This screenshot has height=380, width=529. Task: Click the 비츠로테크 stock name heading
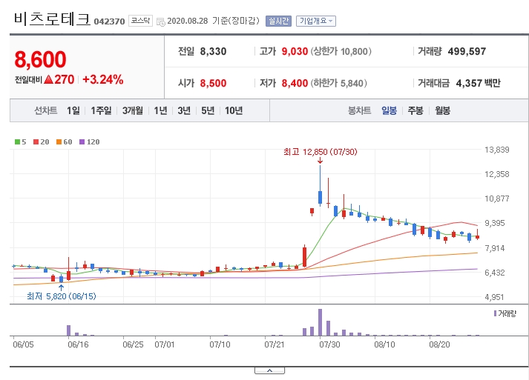click(x=52, y=19)
